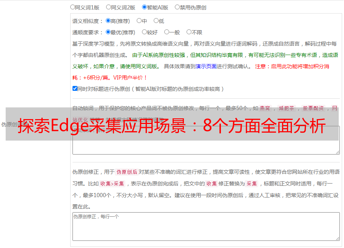Select 禁用伪原创 radio option
The width and height of the screenshot is (344, 248).
[177, 7]
